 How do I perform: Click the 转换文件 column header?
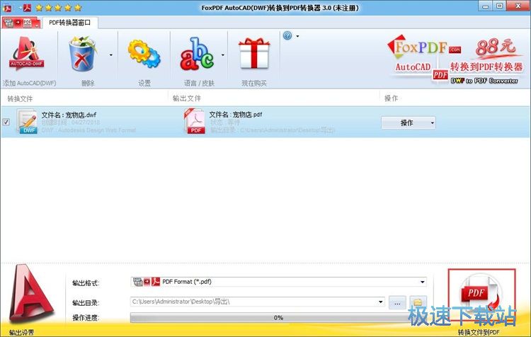coord(21,98)
